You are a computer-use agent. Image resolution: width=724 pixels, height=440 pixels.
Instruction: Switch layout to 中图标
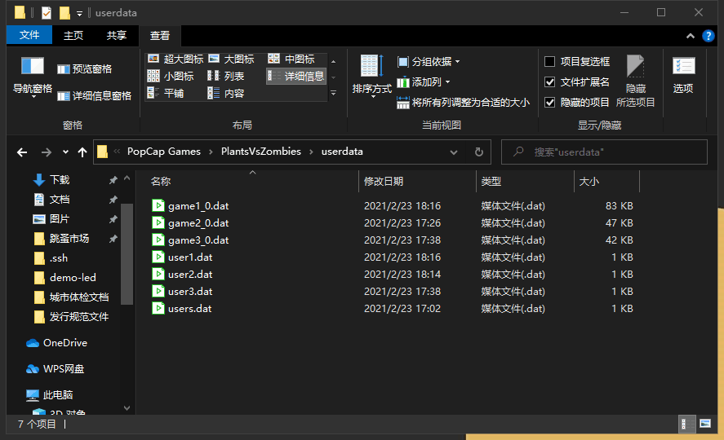click(x=291, y=59)
